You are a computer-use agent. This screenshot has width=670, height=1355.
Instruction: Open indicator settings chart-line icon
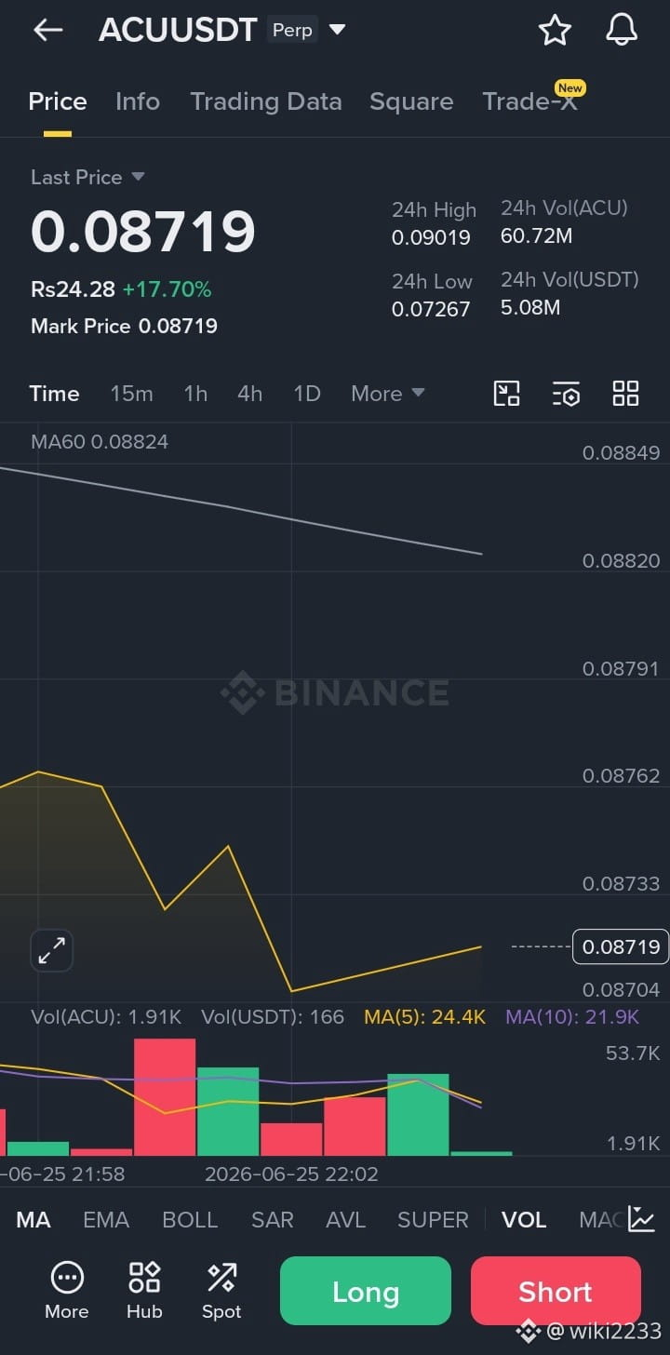point(642,1219)
